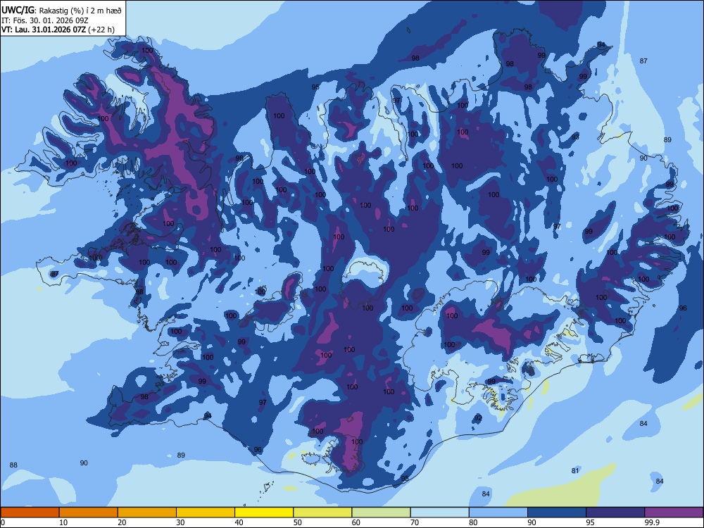Select the init time line 'IT: Fös. 30. 01. 2026 09Z'
The image size is (704, 528).
44,20
